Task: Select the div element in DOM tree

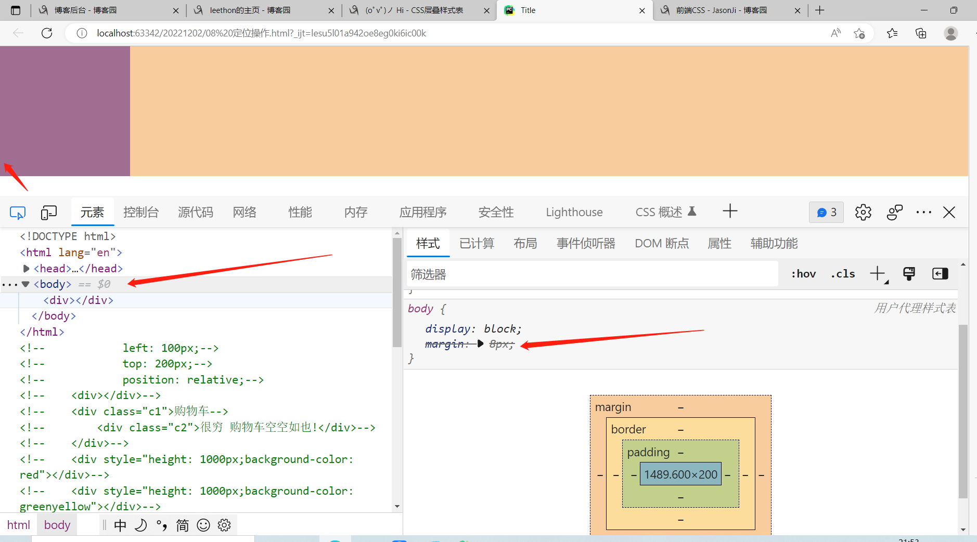Action: [79, 300]
